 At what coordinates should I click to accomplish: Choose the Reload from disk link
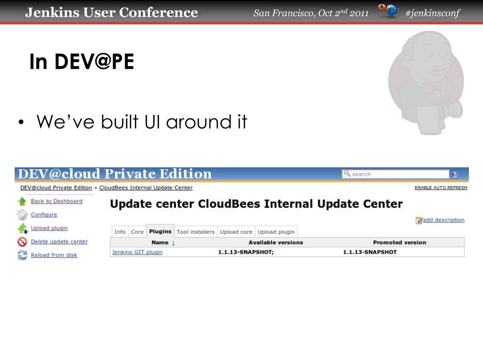click(x=54, y=255)
